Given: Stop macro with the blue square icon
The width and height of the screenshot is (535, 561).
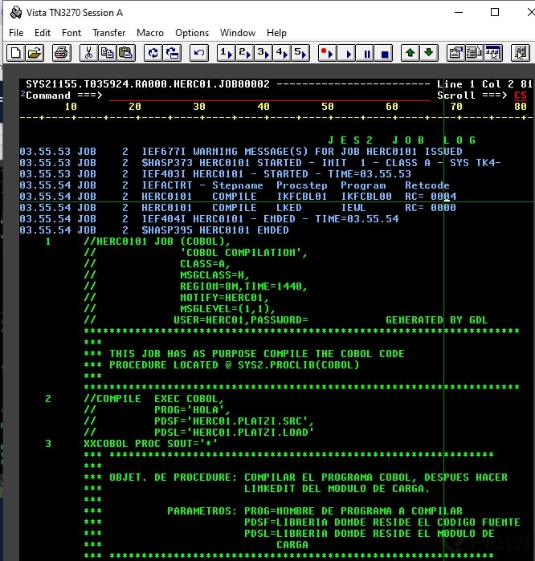Looking at the screenshot, I should [384, 53].
